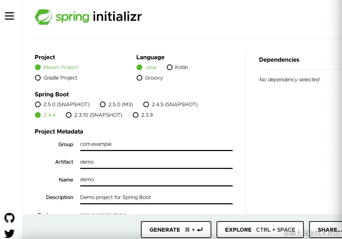Select Spring Boot 2.3.9 version
The image size is (342, 239).
(x=143, y=115)
